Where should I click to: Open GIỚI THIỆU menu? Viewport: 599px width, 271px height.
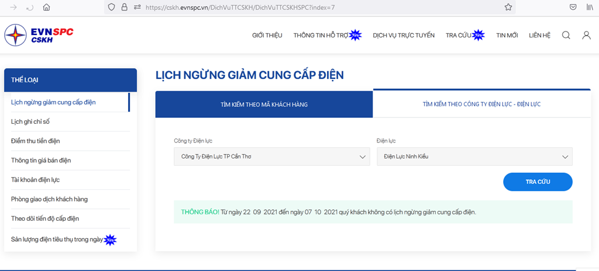pyautogui.click(x=267, y=36)
